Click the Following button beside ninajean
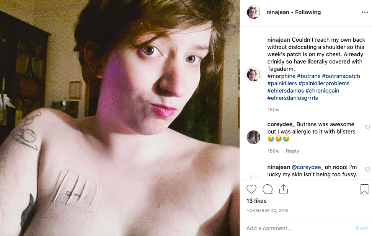372x236 pixels. 308,12
